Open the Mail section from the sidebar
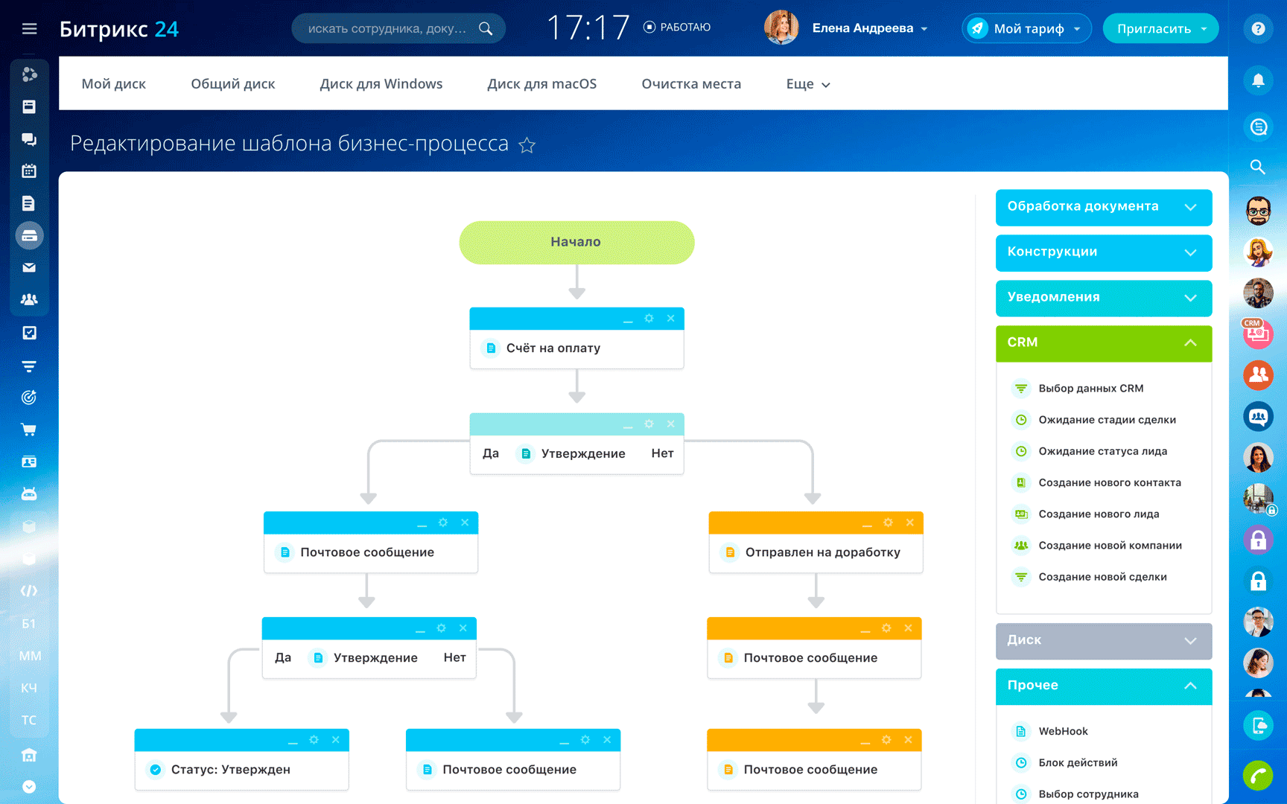Viewport: 1287px width, 804px height. pyautogui.click(x=29, y=267)
